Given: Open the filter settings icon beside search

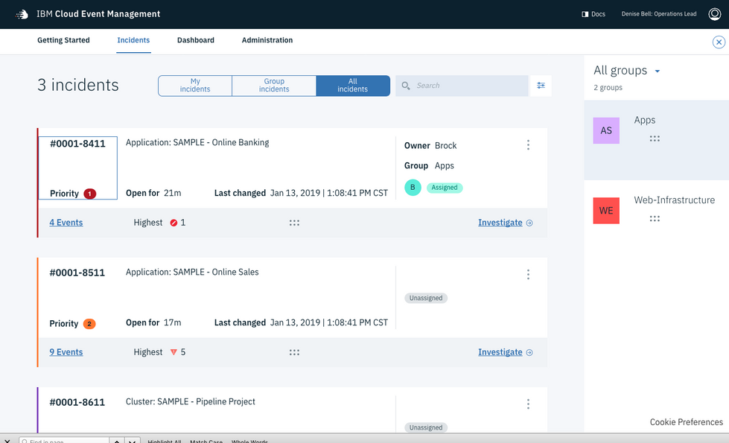Looking at the screenshot, I should (541, 86).
